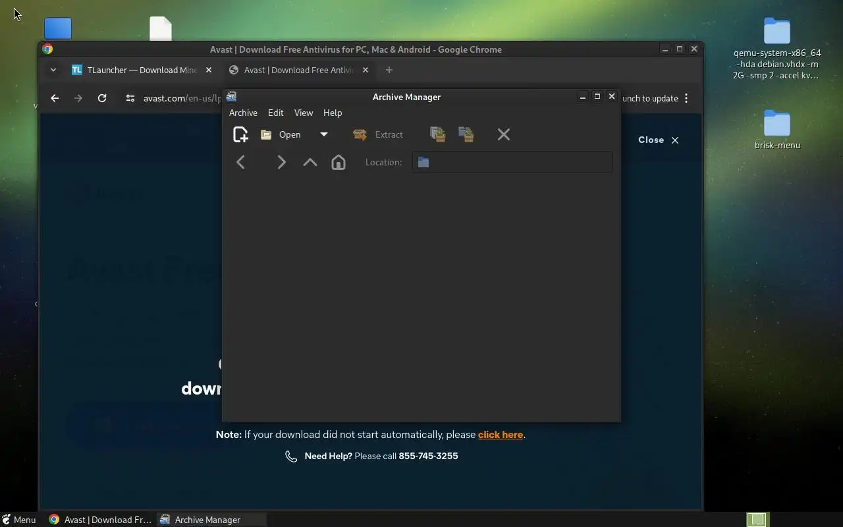Open Chrome's three-dot menu
The image size is (843, 527).
686,98
